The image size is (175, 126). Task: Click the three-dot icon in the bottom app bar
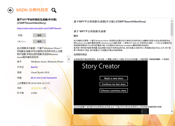(x=142, y=111)
